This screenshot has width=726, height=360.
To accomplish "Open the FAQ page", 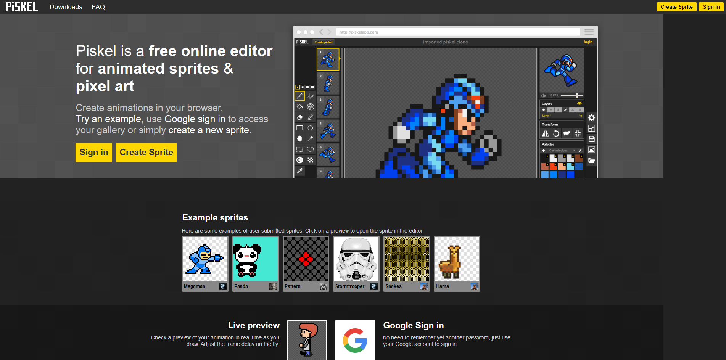I will point(98,7).
